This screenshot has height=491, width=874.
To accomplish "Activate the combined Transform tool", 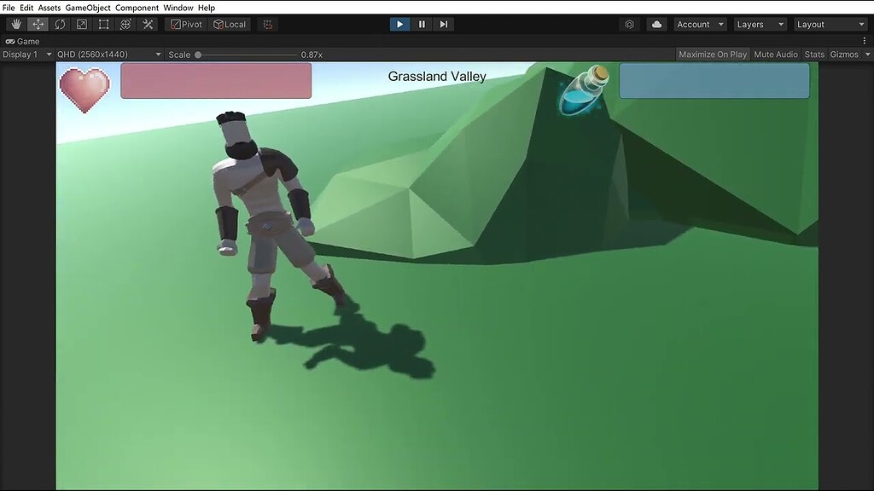I will point(125,24).
